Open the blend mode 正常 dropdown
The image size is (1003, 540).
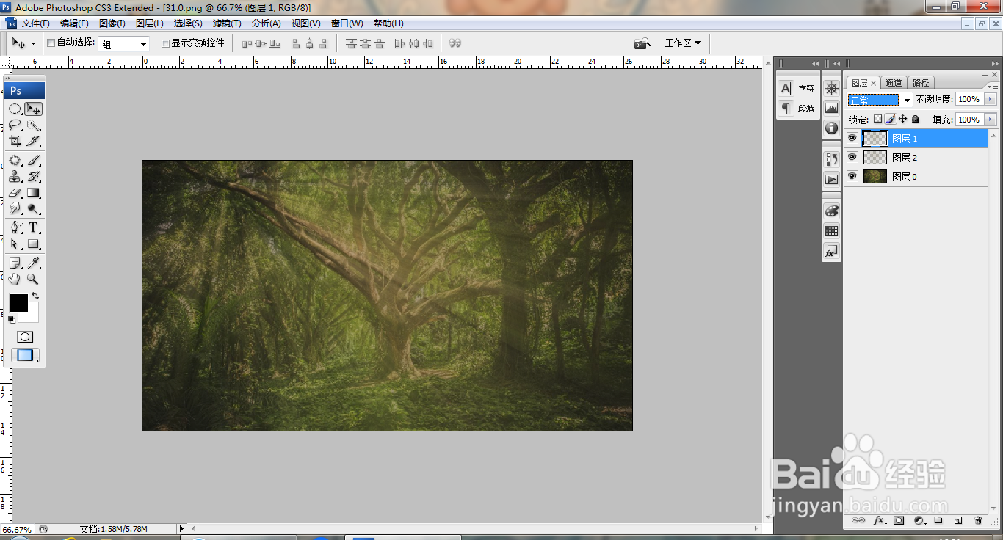point(880,100)
